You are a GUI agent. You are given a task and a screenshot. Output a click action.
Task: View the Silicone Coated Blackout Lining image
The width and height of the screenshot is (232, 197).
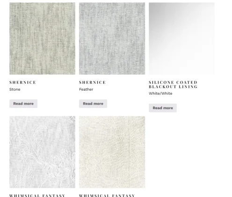(181, 38)
